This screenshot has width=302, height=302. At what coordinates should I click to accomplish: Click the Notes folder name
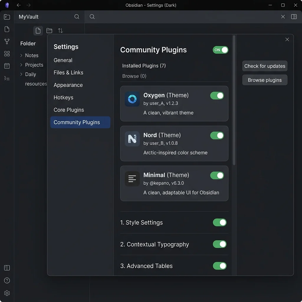click(32, 55)
